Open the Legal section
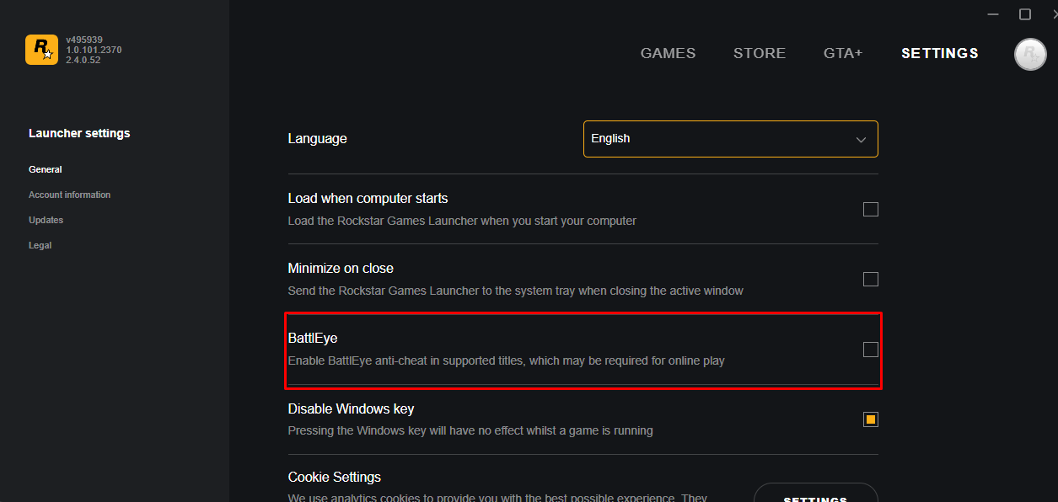The height and width of the screenshot is (502, 1058). [x=40, y=245]
